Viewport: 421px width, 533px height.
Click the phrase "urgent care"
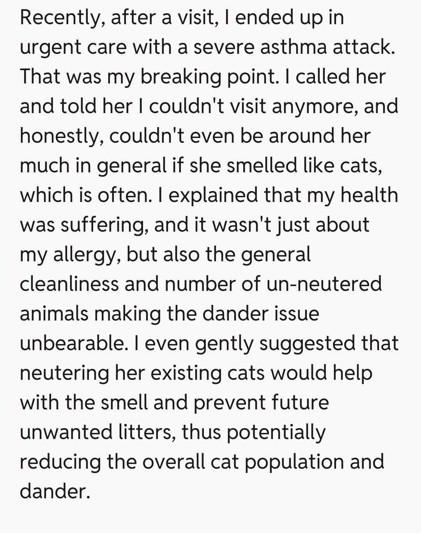[x=73, y=47]
